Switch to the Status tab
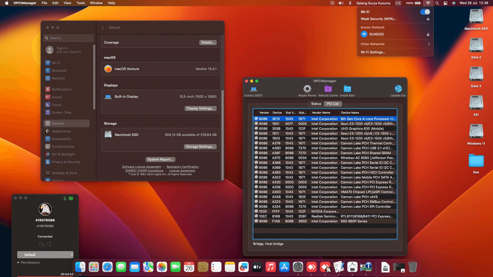 tap(316, 104)
